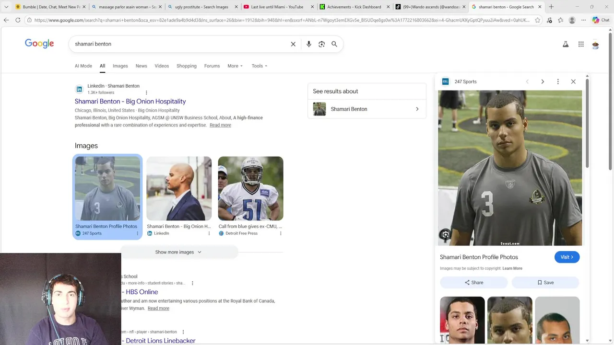Open options for LinkedIn result
Screen dimensions: 614x345
pyautogui.click(x=146, y=92)
